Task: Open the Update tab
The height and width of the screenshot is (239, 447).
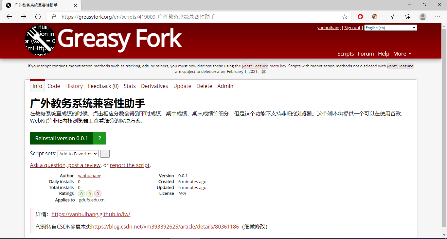Action: click(182, 86)
